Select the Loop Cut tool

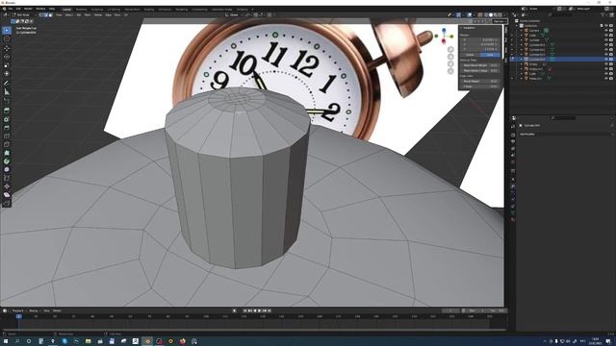7,136
